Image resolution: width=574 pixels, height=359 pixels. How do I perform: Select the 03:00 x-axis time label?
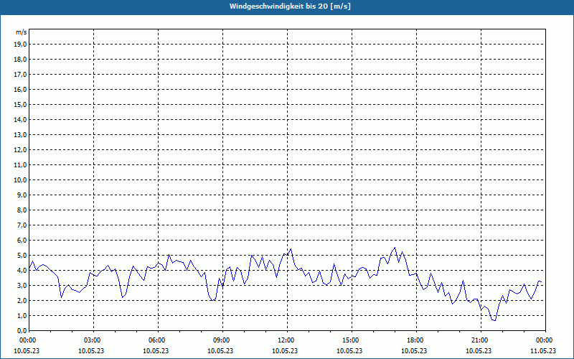[x=93, y=340]
